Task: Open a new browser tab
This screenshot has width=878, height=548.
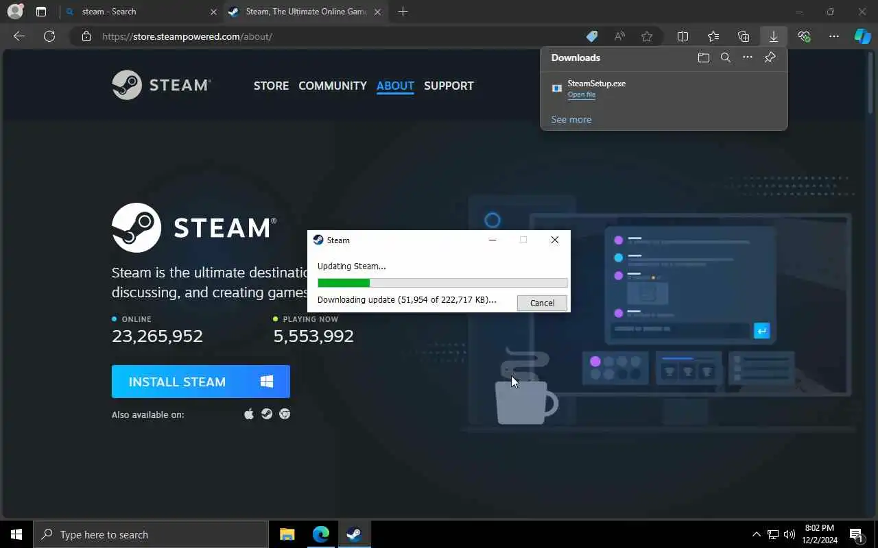Action: point(403,12)
